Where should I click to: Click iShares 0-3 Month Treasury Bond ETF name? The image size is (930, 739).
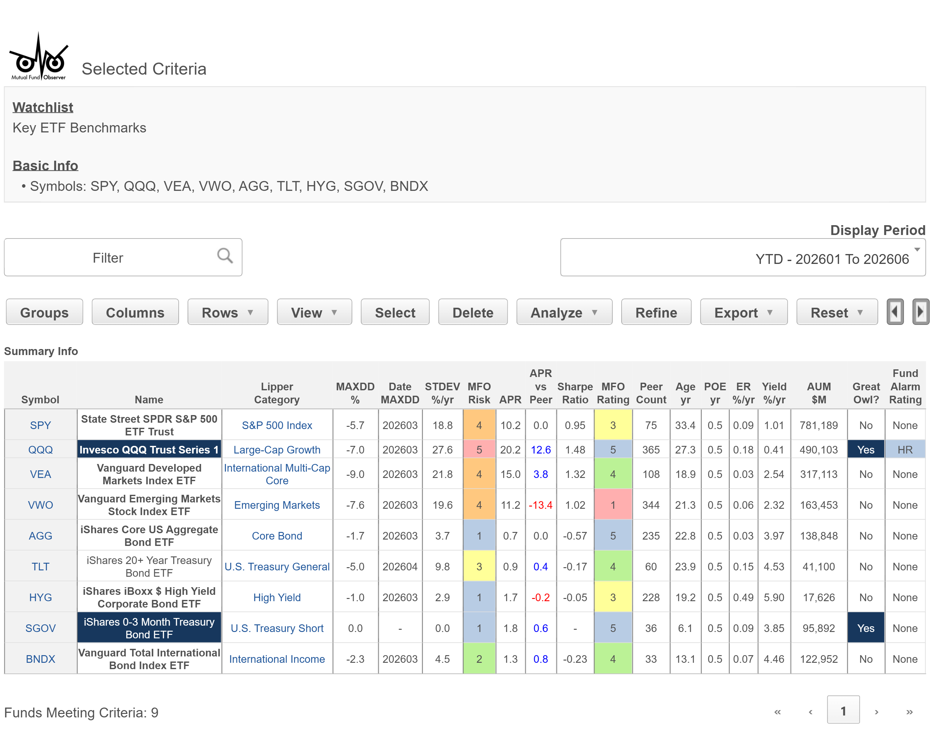[149, 628]
